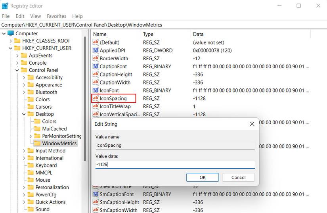Click the registry path address bar
This screenshot has width=327, height=213.
[163, 25]
